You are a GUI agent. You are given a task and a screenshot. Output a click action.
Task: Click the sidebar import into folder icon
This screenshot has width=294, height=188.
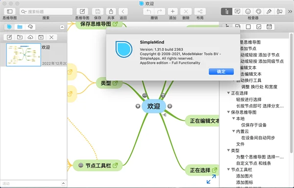tap(20, 37)
